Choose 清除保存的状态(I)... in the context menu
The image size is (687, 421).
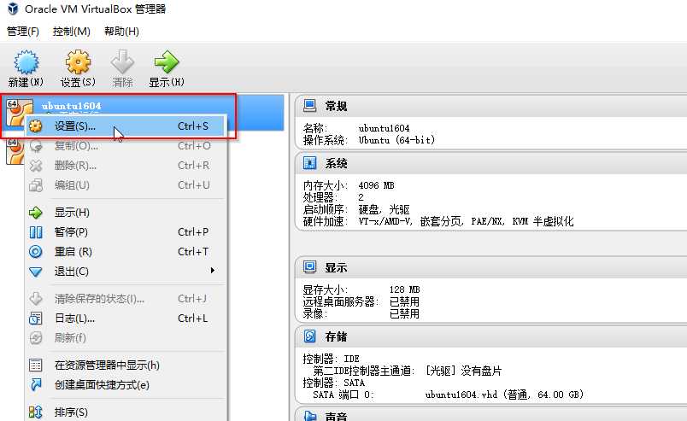126,299
